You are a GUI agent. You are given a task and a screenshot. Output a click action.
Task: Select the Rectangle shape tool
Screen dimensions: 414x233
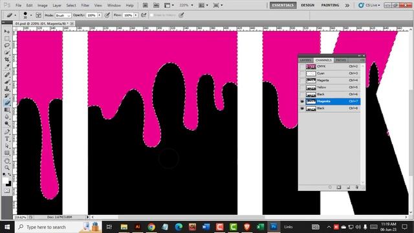tap(7, 153)
